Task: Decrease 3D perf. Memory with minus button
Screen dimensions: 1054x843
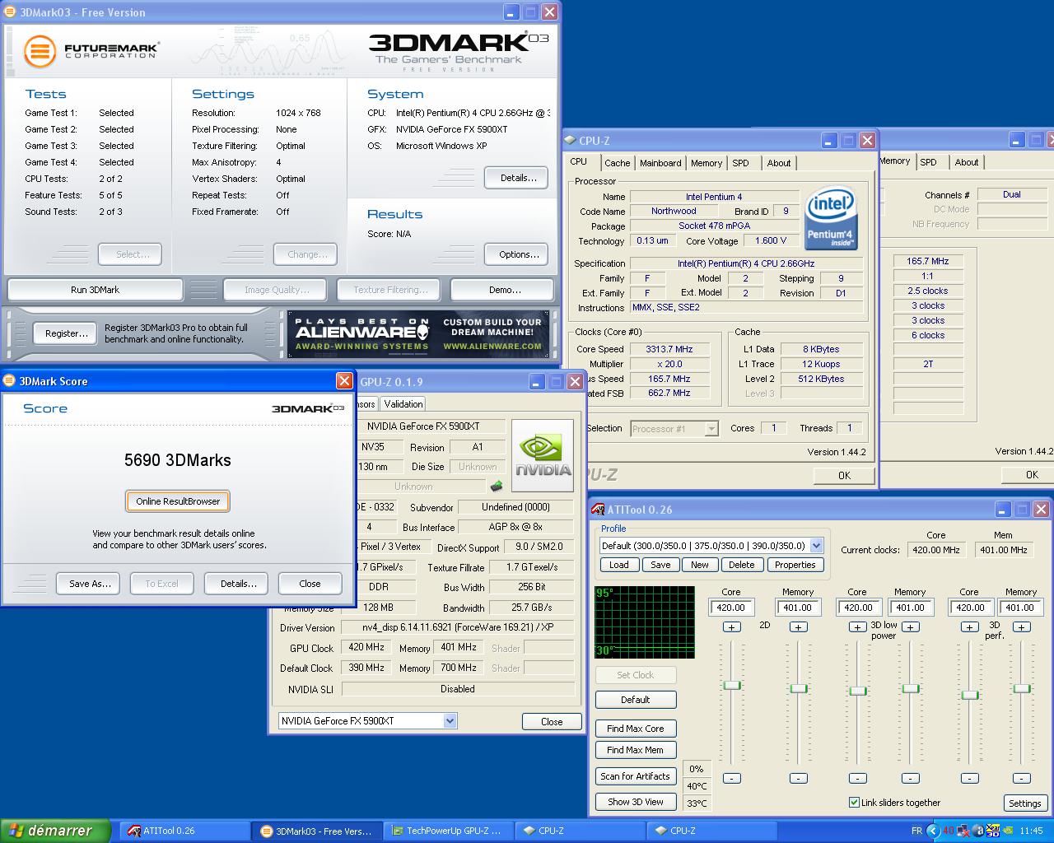Action: (x=1021, y=778)
